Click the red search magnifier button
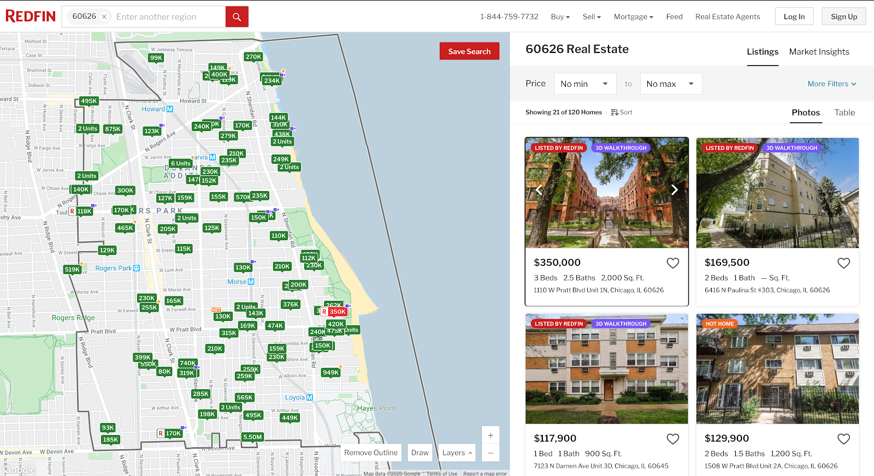 click(237, 17)
